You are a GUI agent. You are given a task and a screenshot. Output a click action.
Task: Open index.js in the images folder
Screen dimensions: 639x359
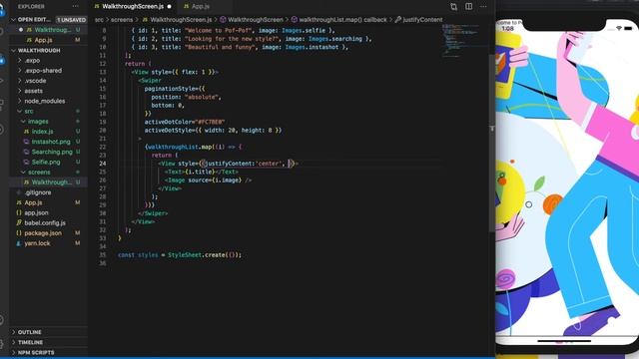tap(42, 132)
